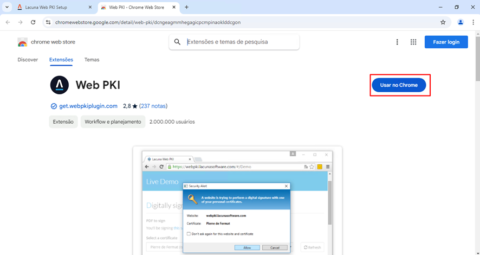Image resolution: width=480 pixels, height=255 pixels.
Task: Open a new browser tab
Action: click(x=186, y=7)
